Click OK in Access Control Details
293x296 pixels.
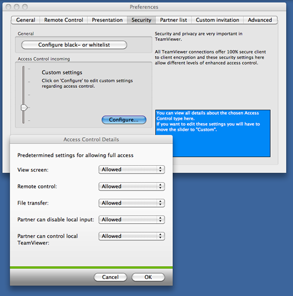click(148, 277)
